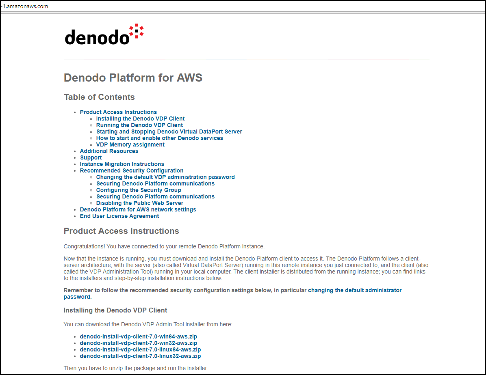Open Running the Denodo VDP Client link
This screenshot has width=486, height=375.
coord(139,125)
